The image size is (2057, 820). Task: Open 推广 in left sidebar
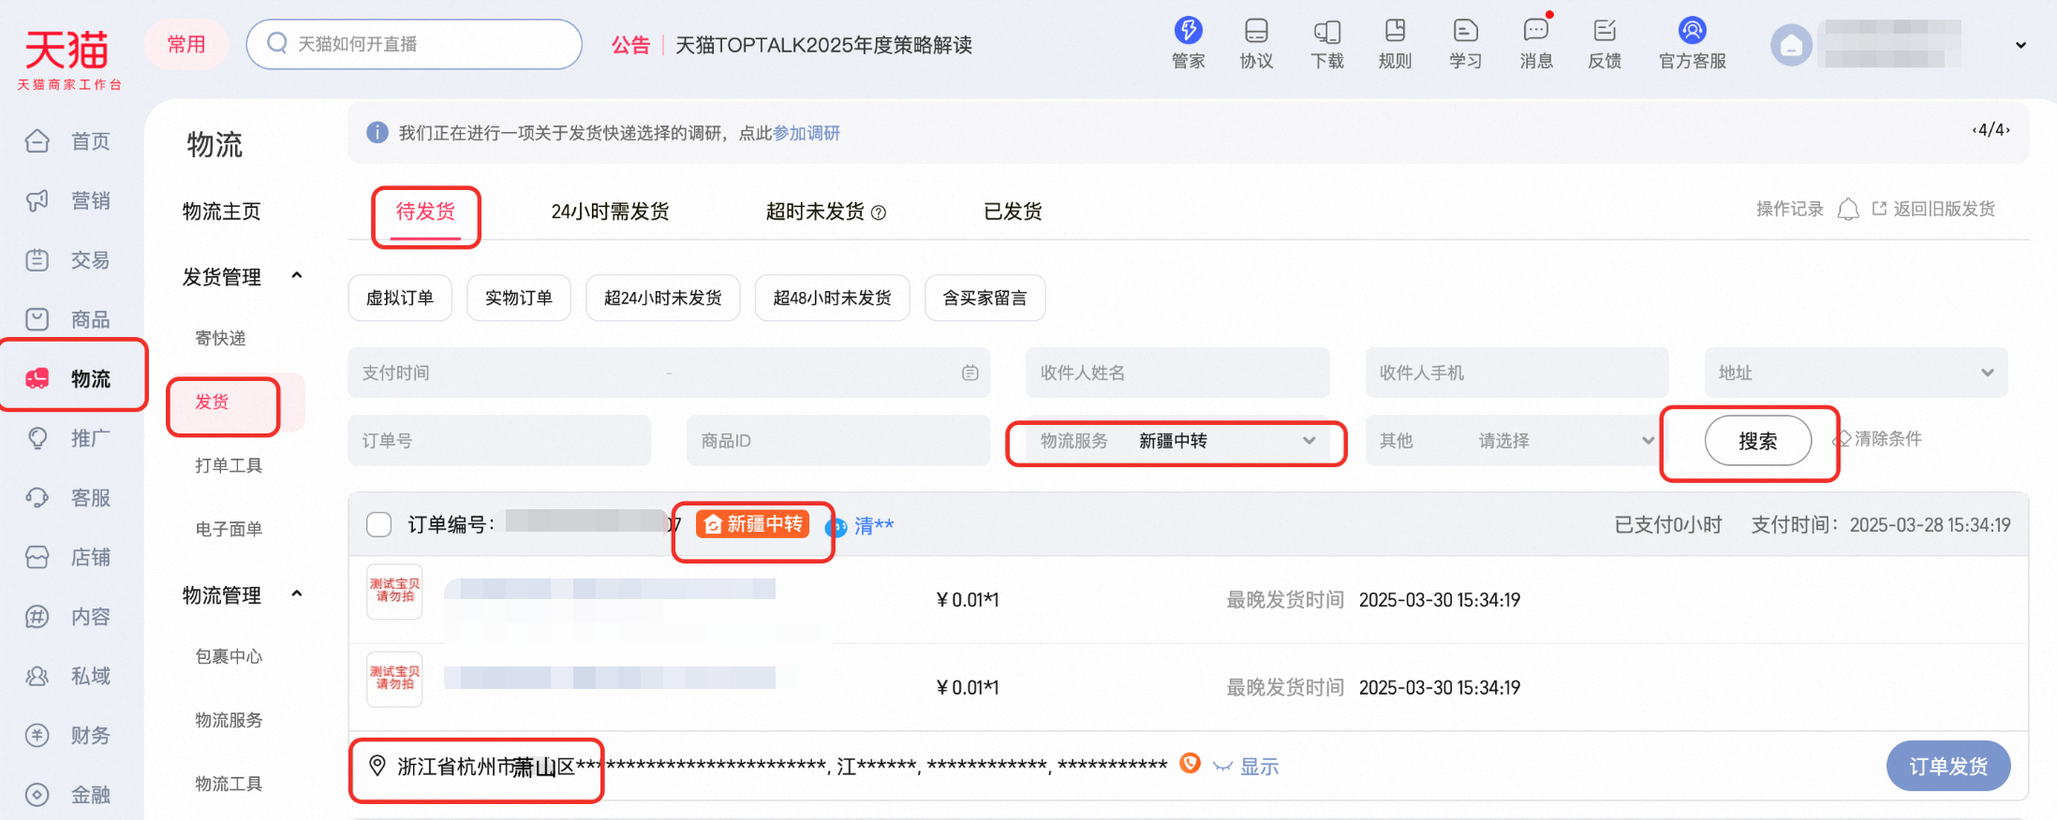pyautogui.click(x=68, y=438)
